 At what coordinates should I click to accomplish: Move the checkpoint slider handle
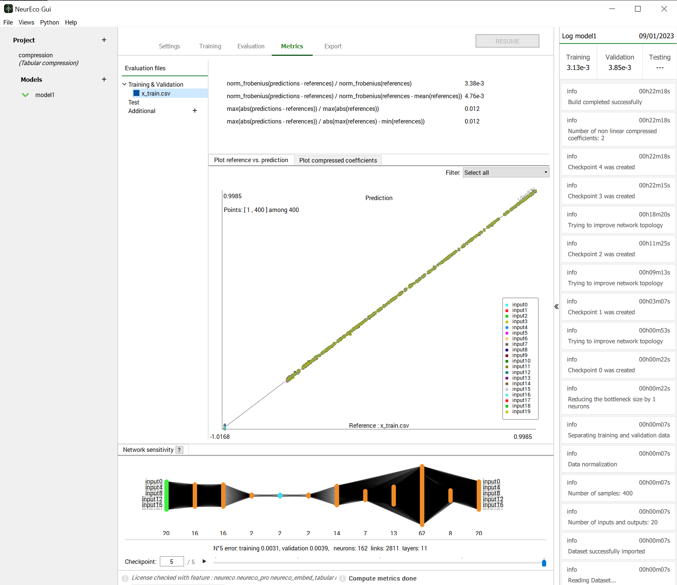point(544,563)
